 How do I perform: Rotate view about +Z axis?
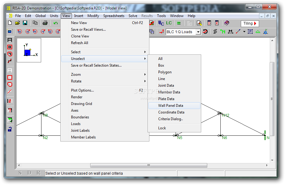pos(50,32)
